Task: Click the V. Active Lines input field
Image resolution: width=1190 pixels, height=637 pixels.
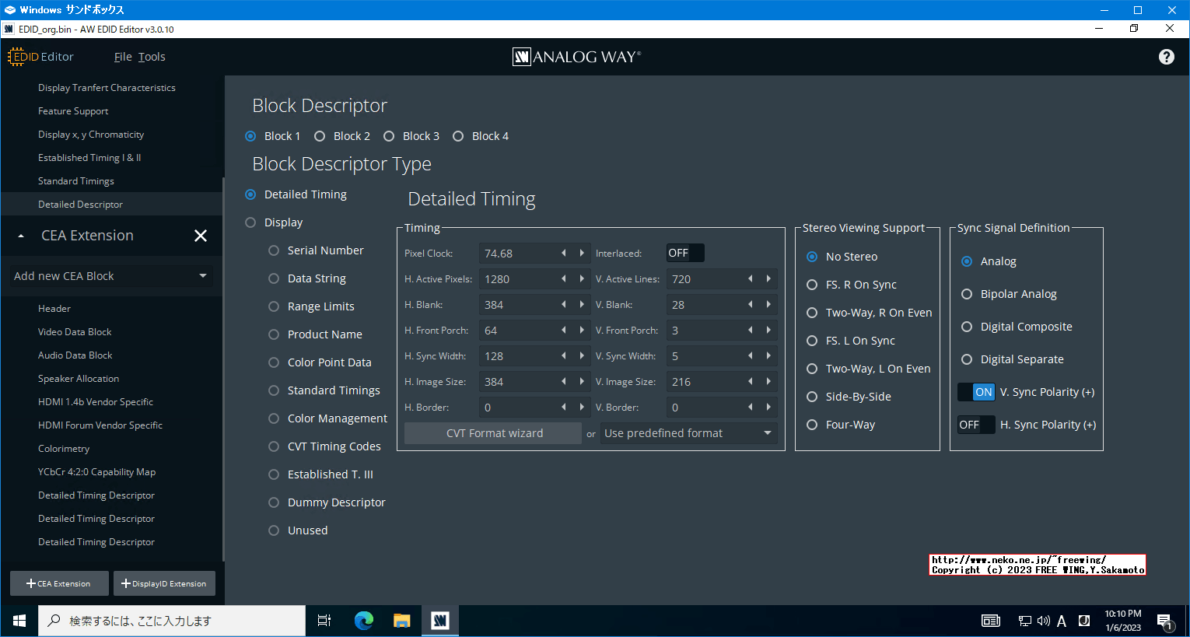Action: click(704, 279)
